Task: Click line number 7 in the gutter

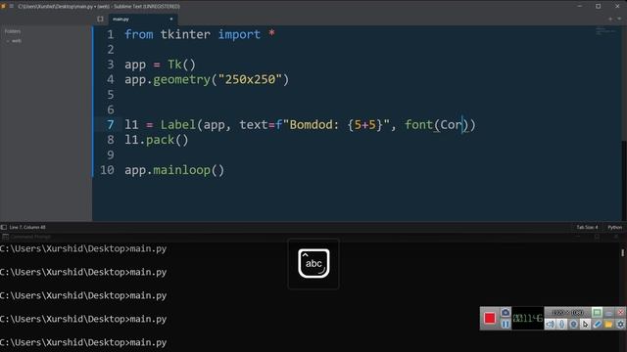Action: [111, 125]
